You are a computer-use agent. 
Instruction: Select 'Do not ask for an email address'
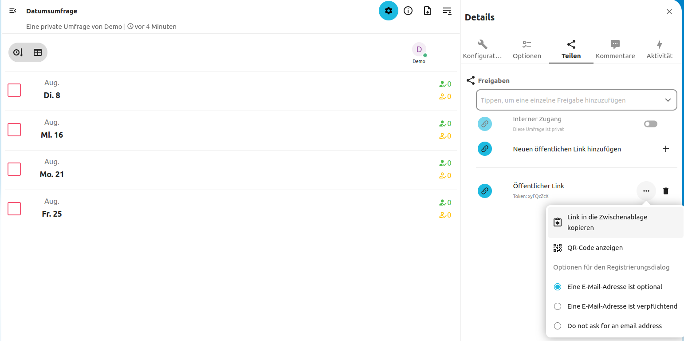tap(558, 326)
